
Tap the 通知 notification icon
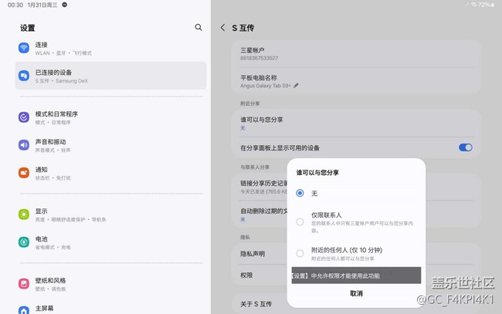pyautogui.click(x=24, y=173)
